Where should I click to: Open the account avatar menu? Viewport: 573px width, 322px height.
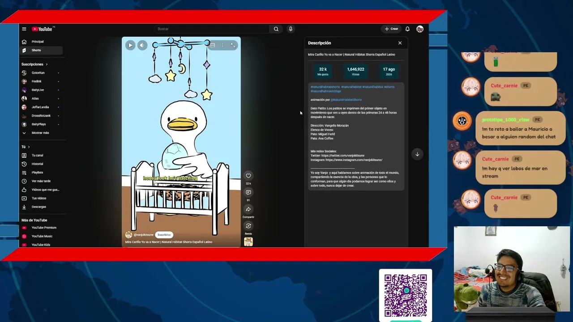(x=420, y=29)
